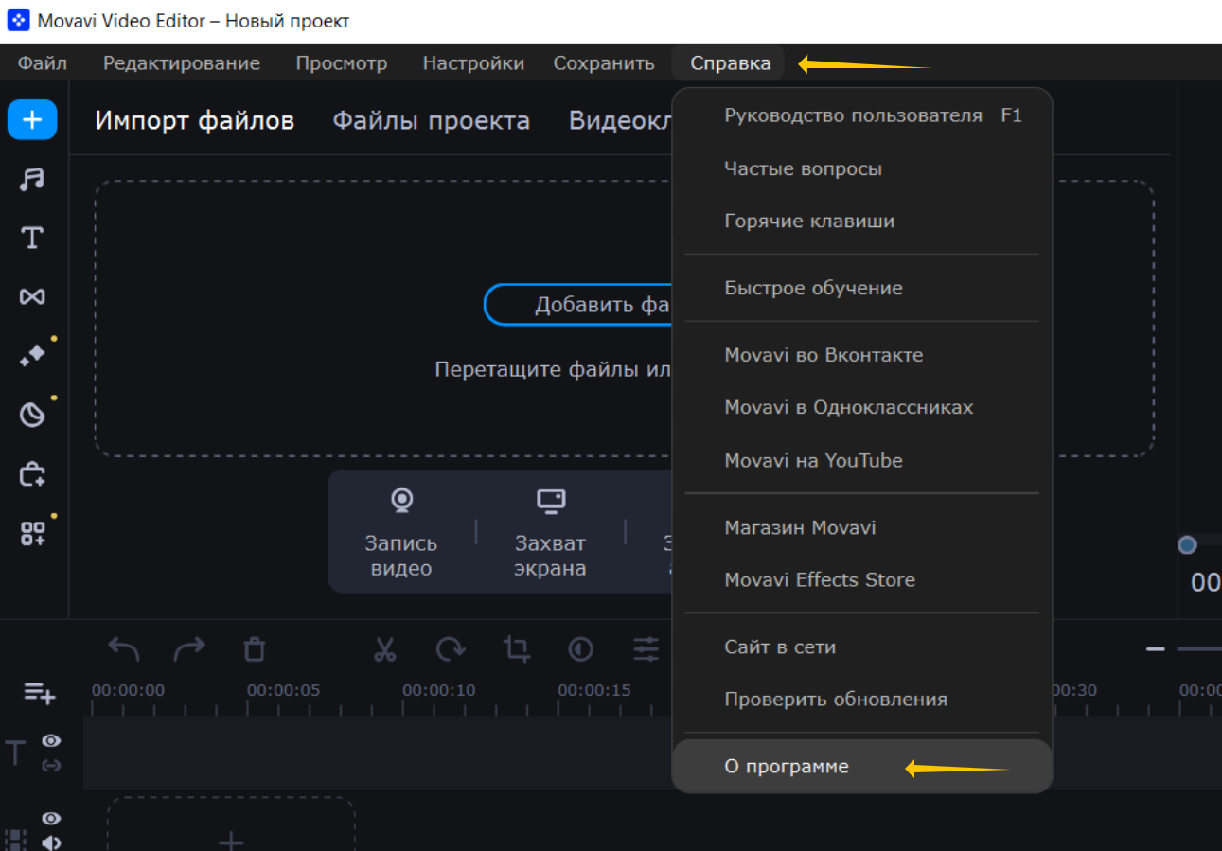Screen dimensions: 1222x851
Task: Switch to Импорт файлов tab
Action: (194, 121)
